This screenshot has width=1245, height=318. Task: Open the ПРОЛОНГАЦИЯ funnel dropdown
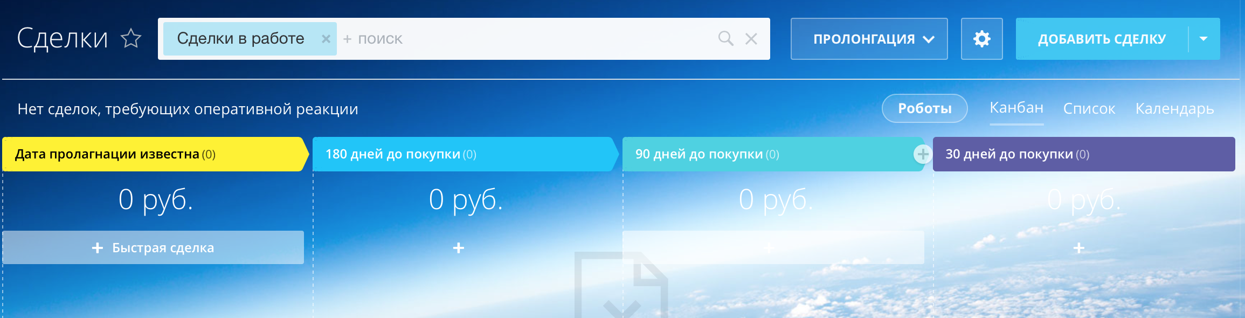[x=869, y=39]
